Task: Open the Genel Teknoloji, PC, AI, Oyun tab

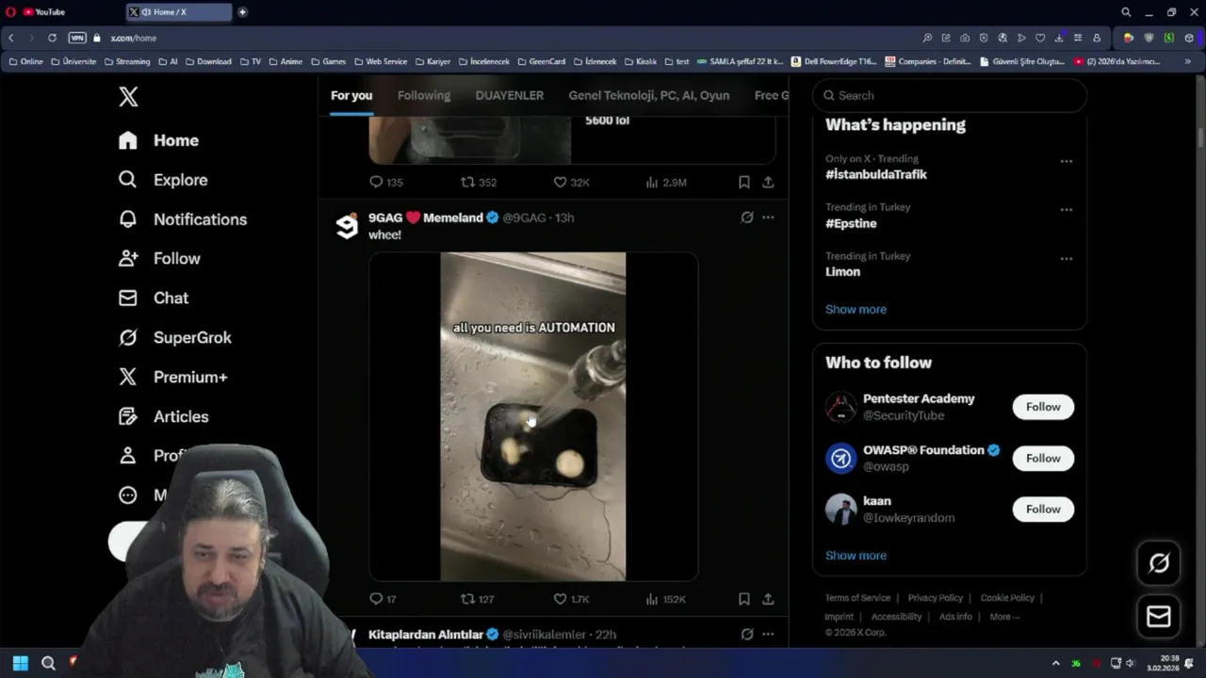Action: click(649, 95)
